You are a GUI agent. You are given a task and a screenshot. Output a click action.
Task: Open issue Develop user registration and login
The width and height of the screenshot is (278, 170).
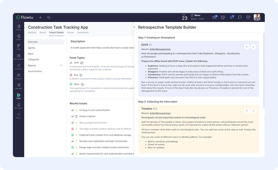(103, 141)
